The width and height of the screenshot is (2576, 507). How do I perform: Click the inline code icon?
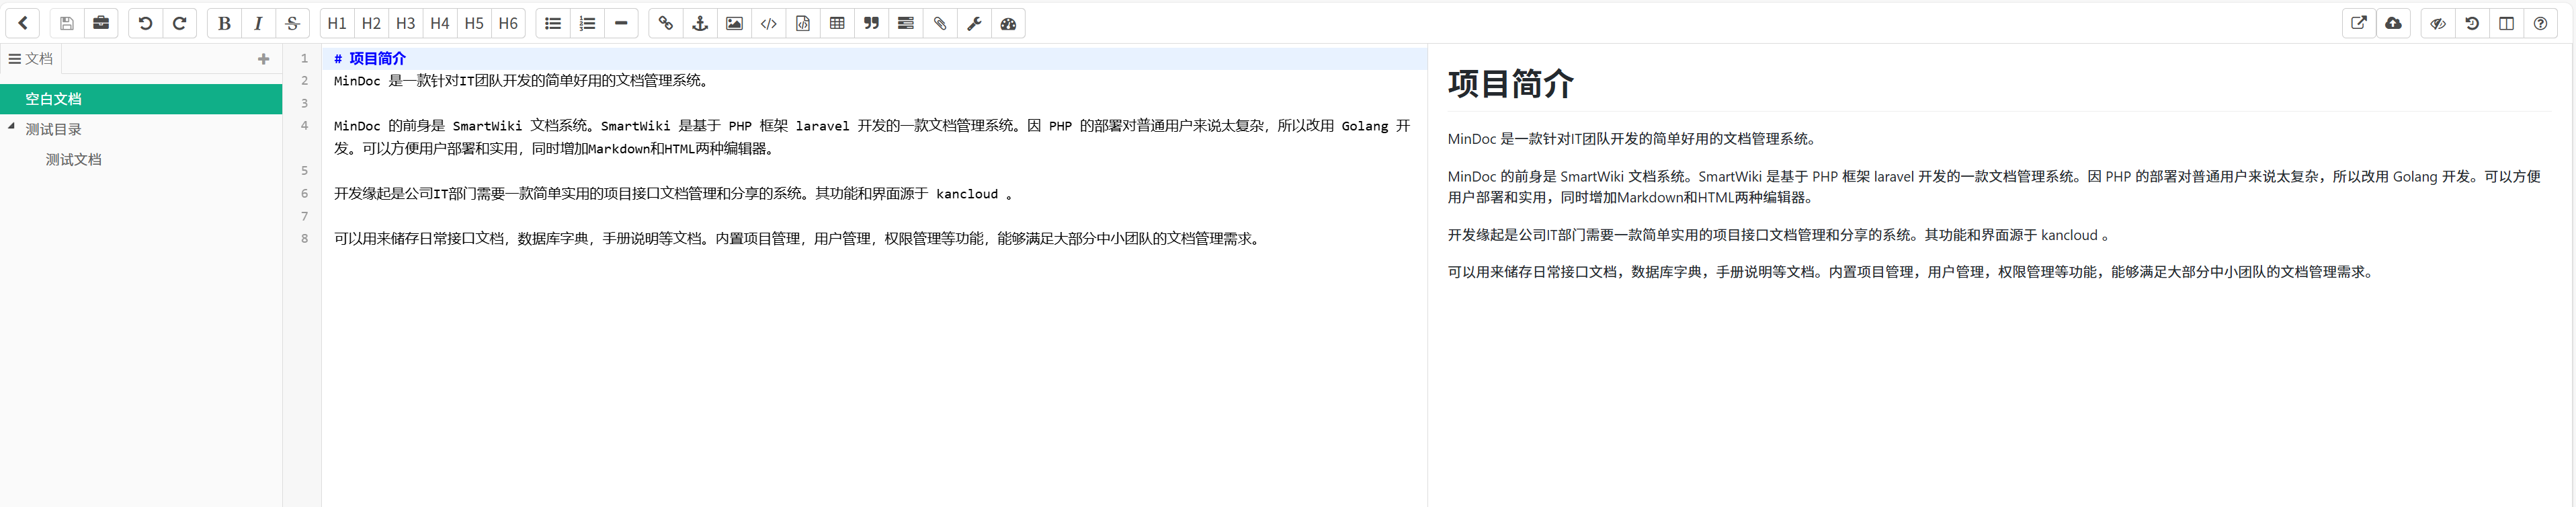pos(768,23)
